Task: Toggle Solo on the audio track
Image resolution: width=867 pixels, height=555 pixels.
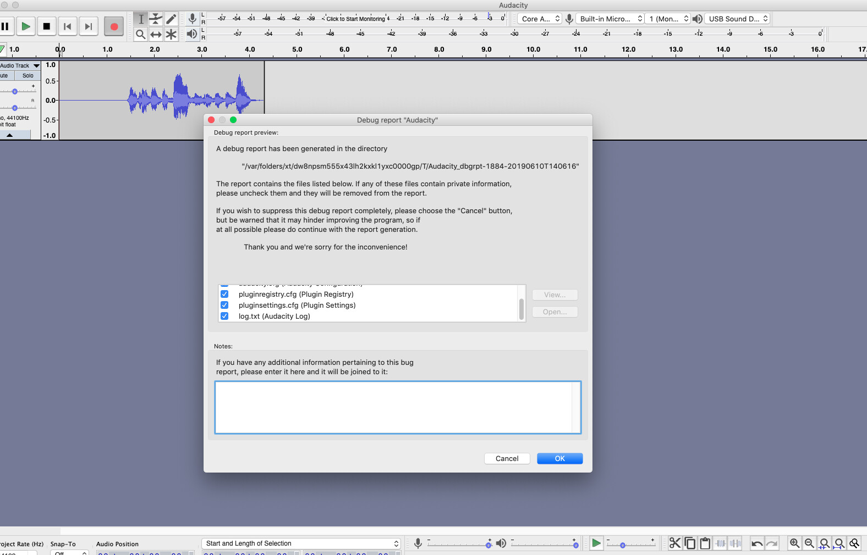Action: (28, 76)
